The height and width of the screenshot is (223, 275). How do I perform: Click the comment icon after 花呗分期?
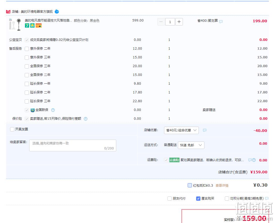(x=267, y=198)
